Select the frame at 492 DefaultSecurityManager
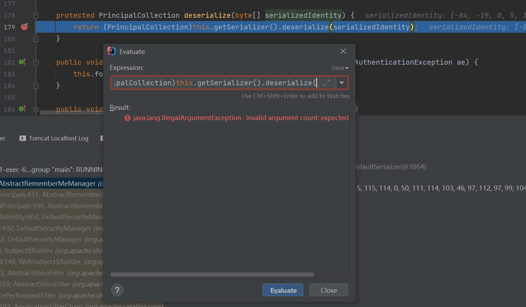Screen dimensions: 526x307 (x=51, y=228)
